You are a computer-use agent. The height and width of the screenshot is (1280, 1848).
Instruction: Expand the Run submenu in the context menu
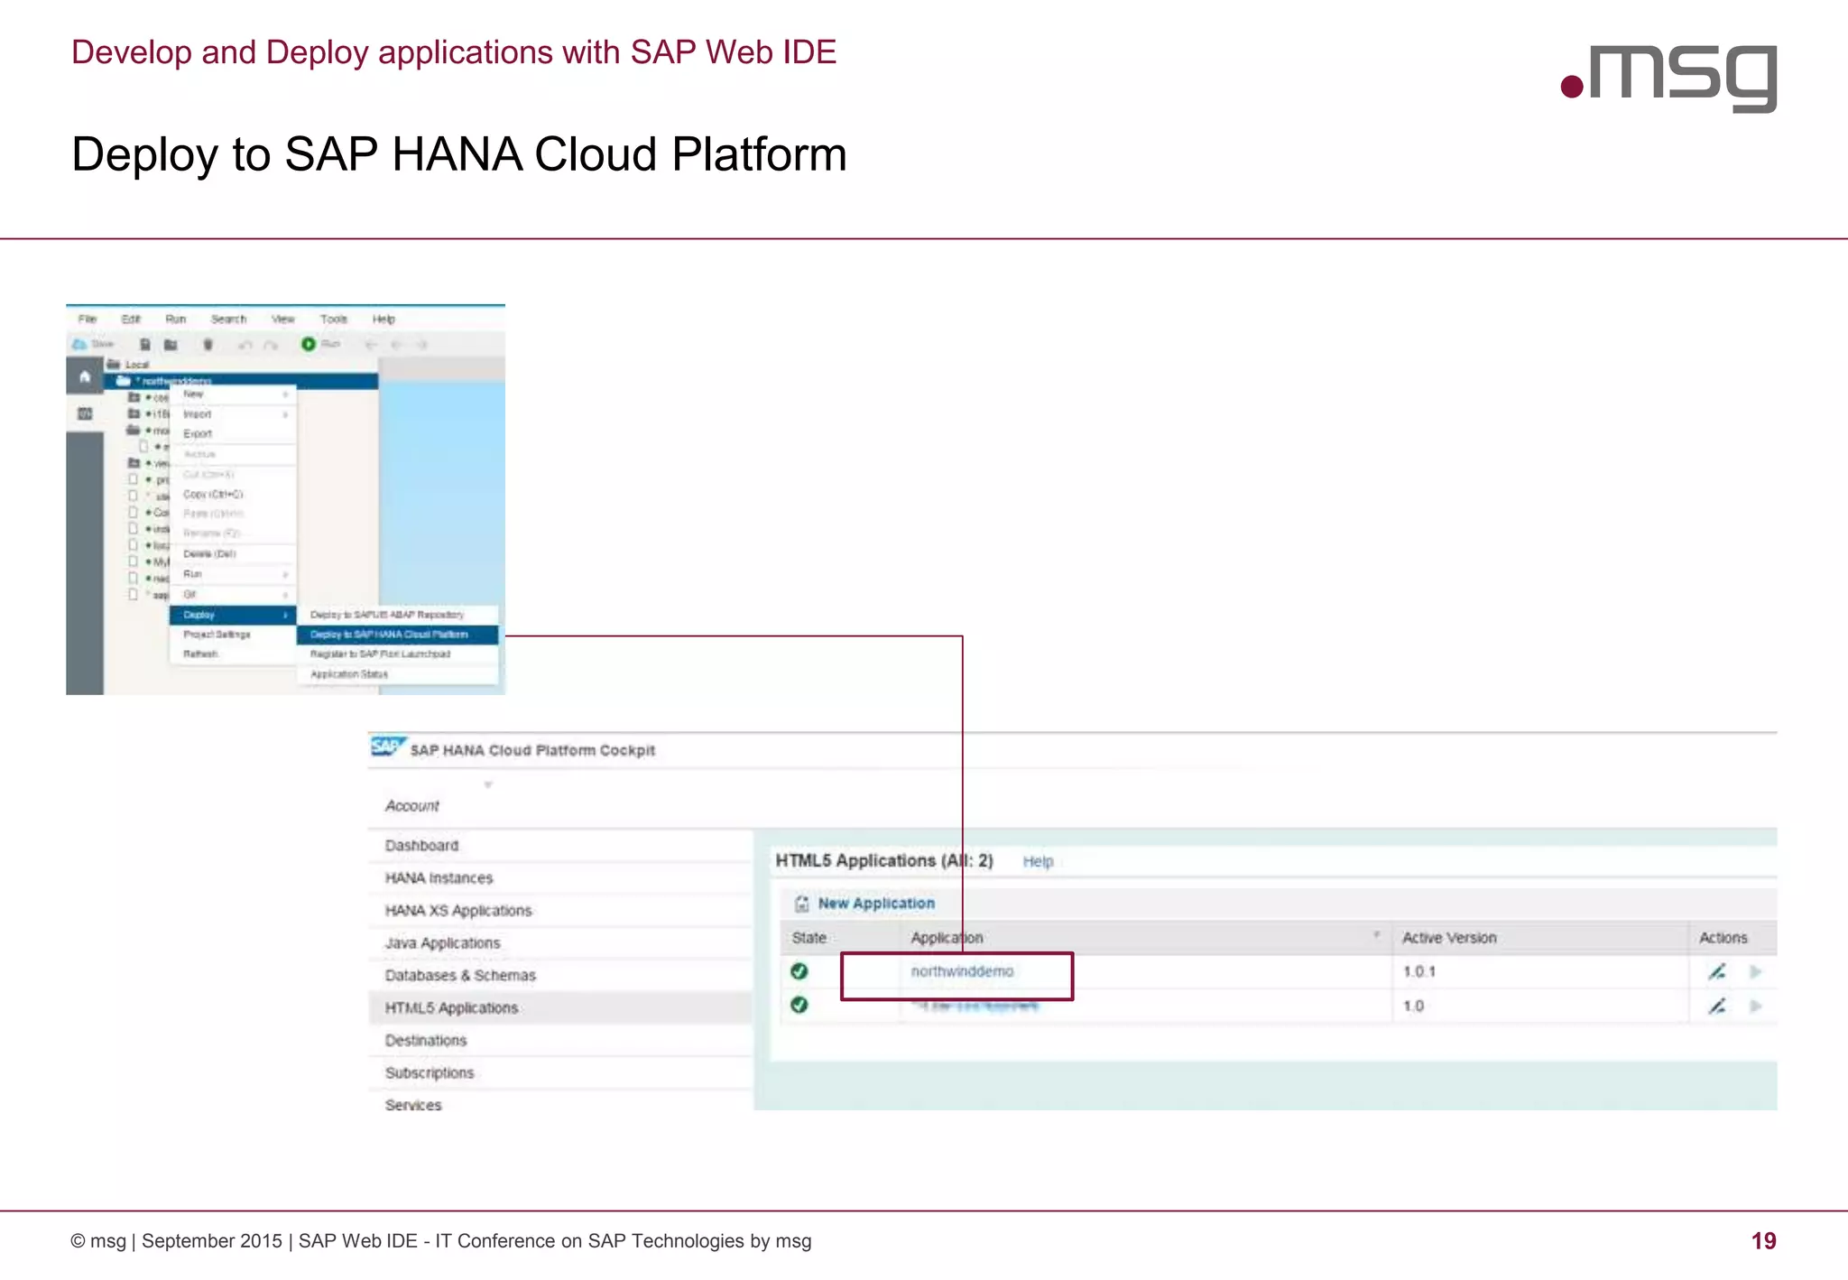click(x=234, y=574)
